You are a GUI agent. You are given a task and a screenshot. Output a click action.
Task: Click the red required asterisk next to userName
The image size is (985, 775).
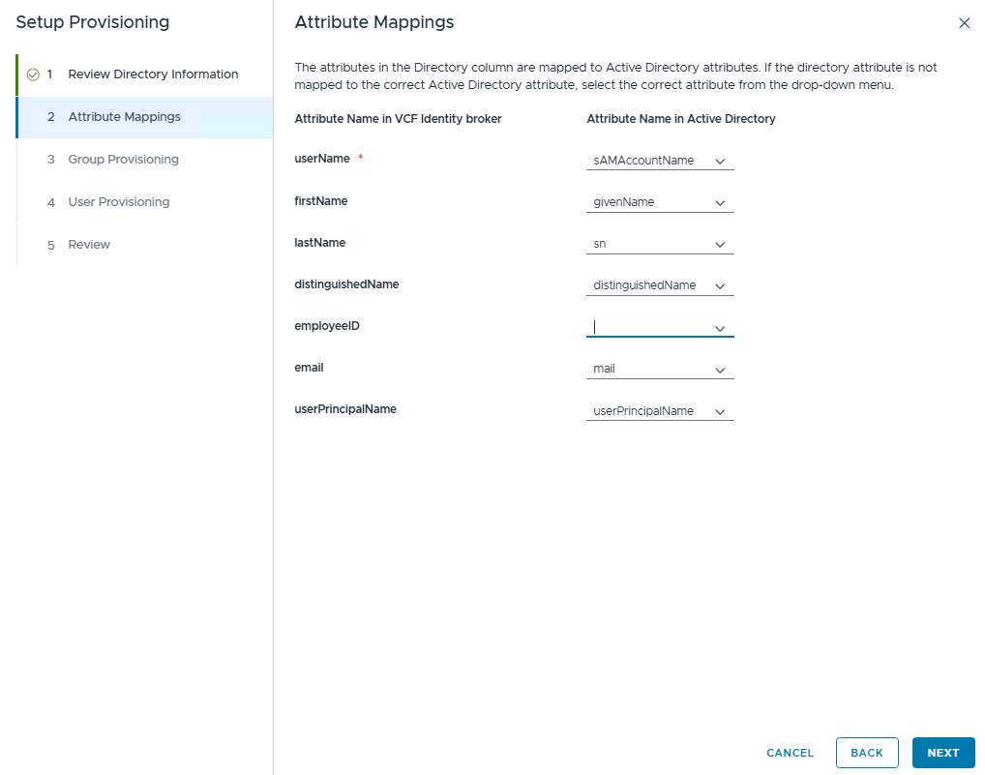click(361, 158)
